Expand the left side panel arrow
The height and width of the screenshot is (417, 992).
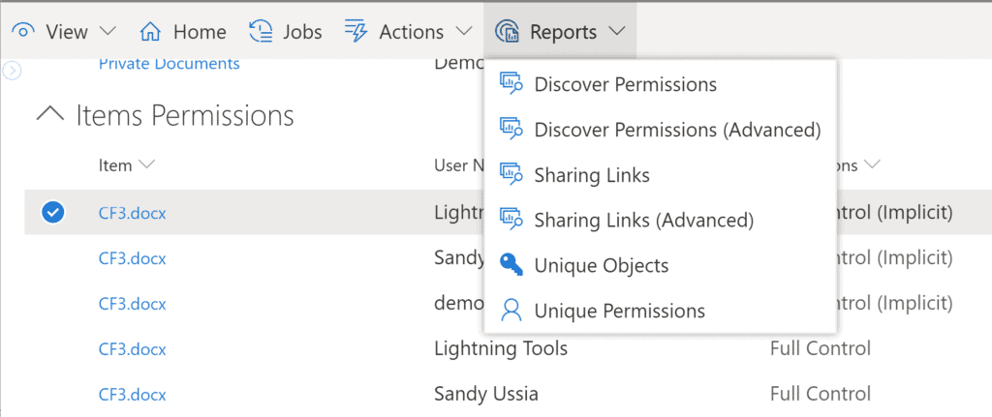coord(12,70)
